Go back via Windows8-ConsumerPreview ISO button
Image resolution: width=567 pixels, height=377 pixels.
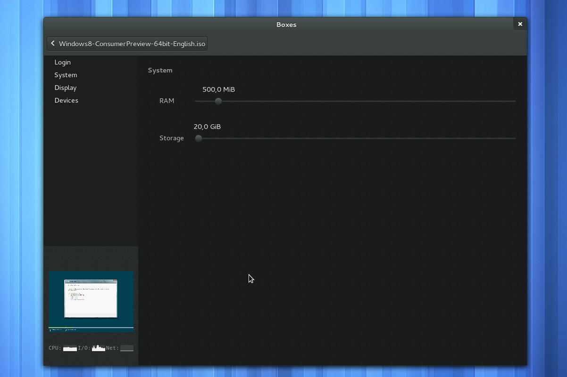(x=127, y=43)
